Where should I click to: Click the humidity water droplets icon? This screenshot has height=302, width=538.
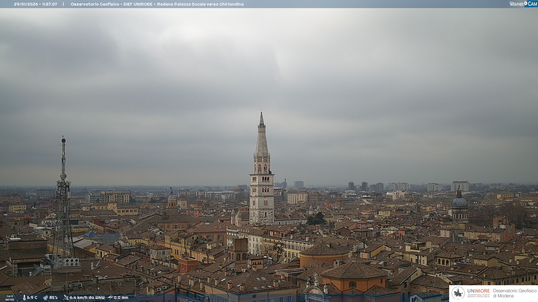[45, 298]
